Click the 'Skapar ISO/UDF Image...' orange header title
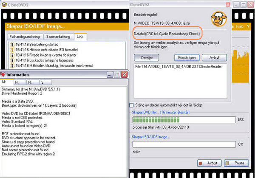Screen dimensions: 255x178 (x=35, y=26)
